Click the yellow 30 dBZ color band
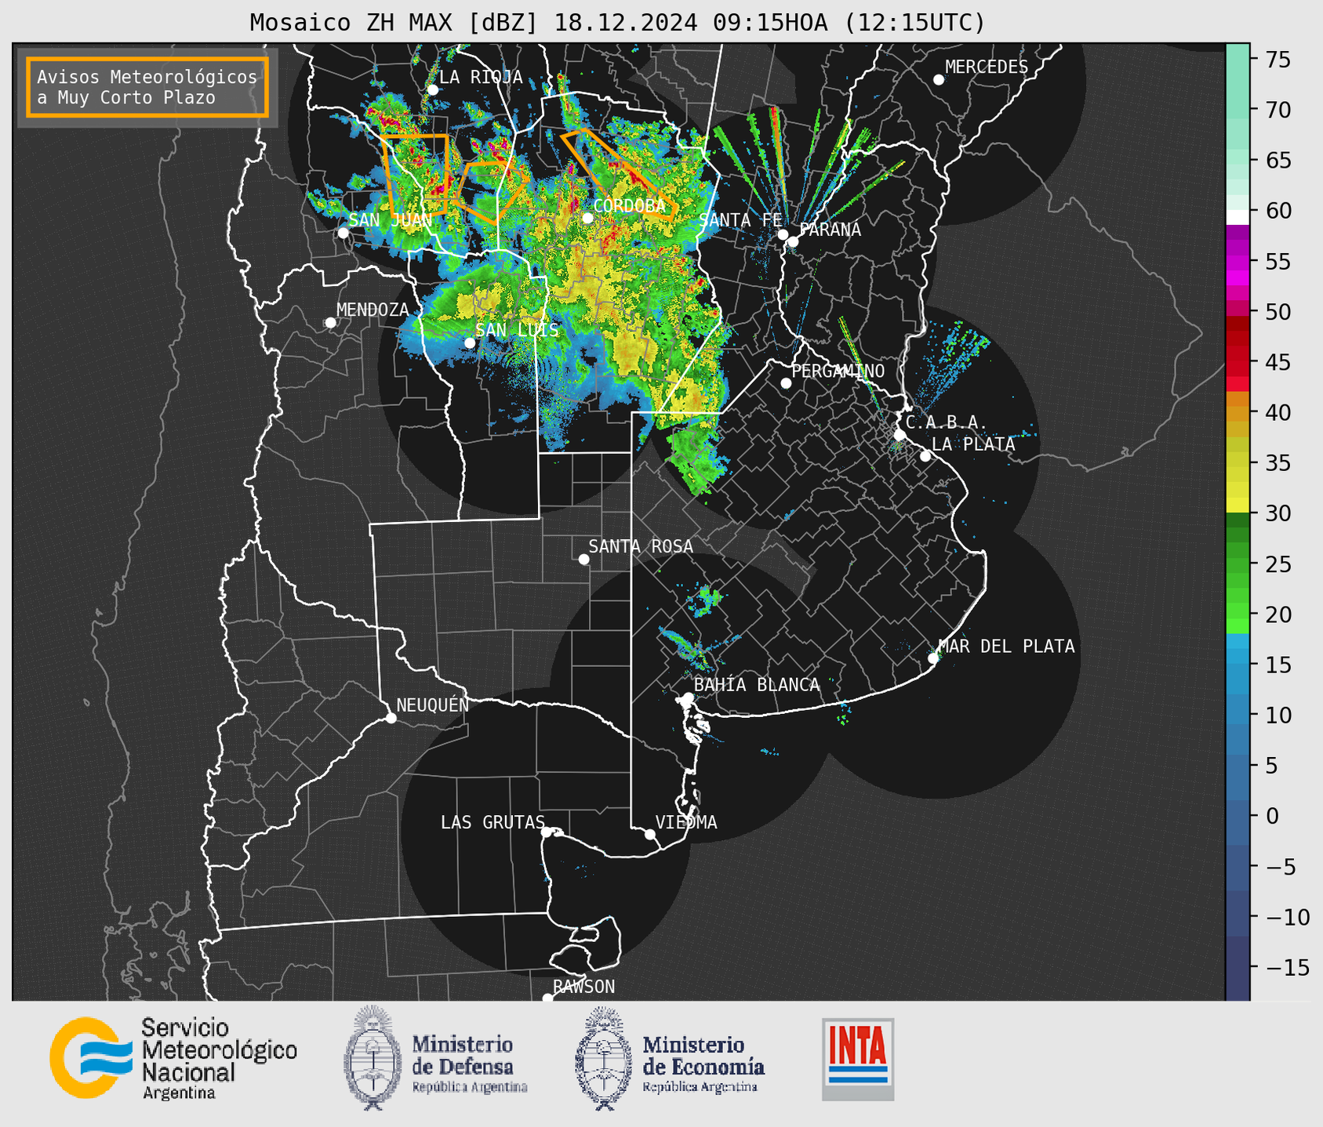Image resolution: width=1323 pixels, height=1127 pixels. point(1238,507)
